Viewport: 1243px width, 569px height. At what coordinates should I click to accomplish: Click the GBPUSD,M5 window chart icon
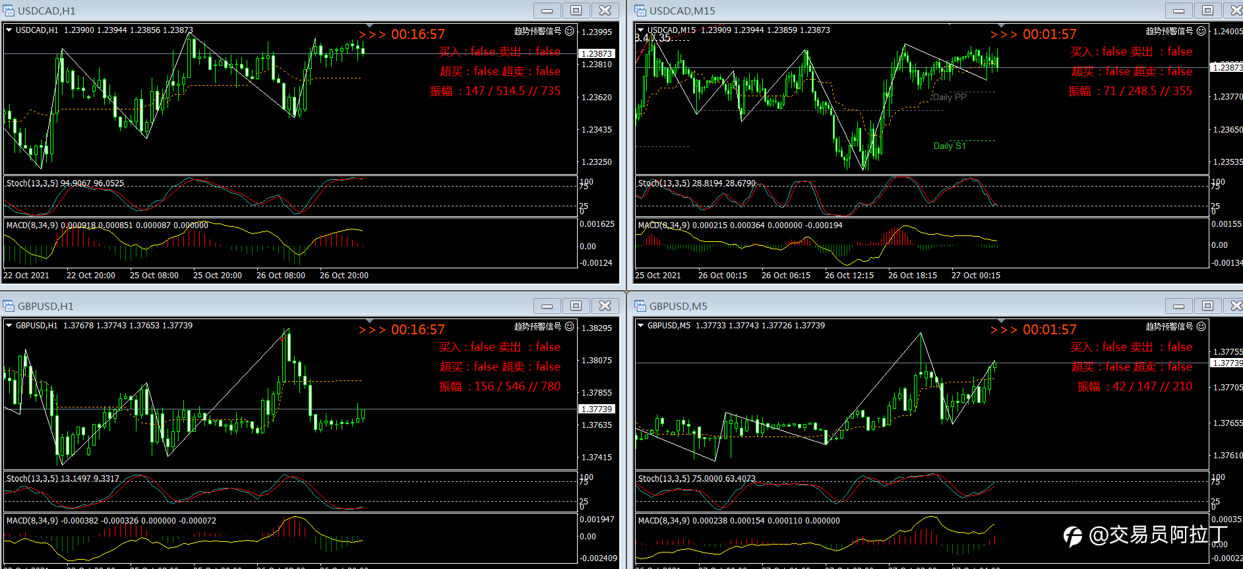(x=640, y=306)
